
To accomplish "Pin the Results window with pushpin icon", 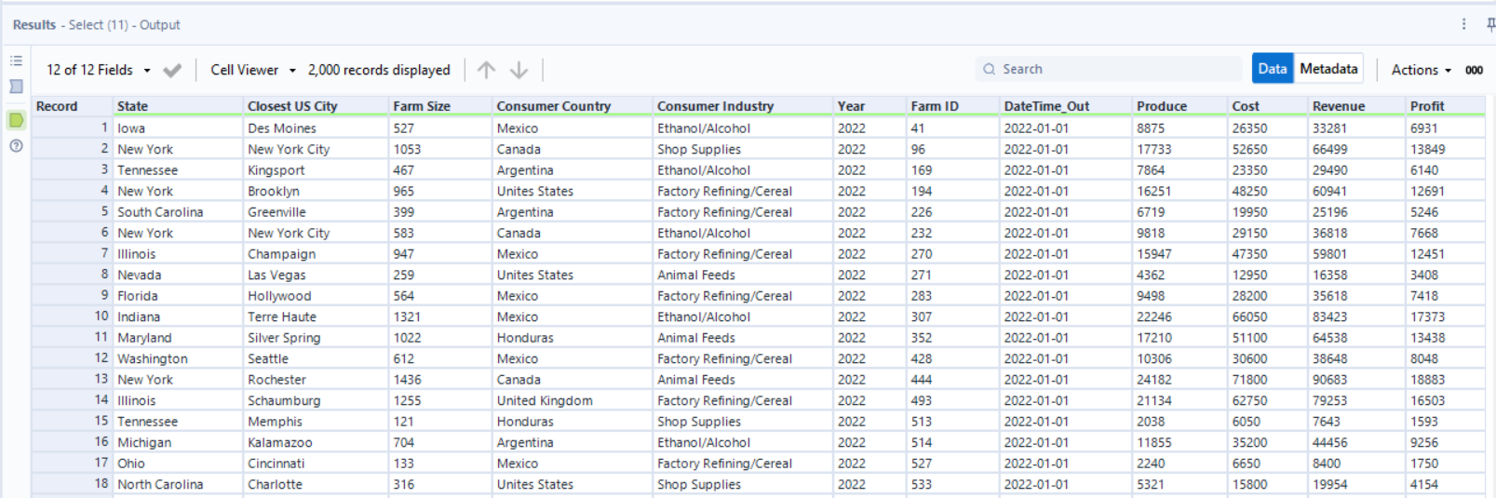I will point(1489,24).
